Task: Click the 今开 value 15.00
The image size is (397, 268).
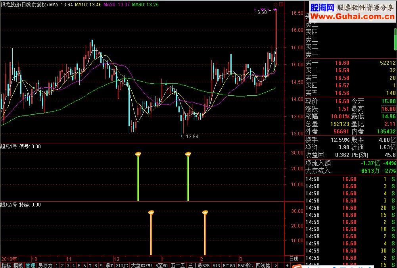Action: tap(388, 101)
